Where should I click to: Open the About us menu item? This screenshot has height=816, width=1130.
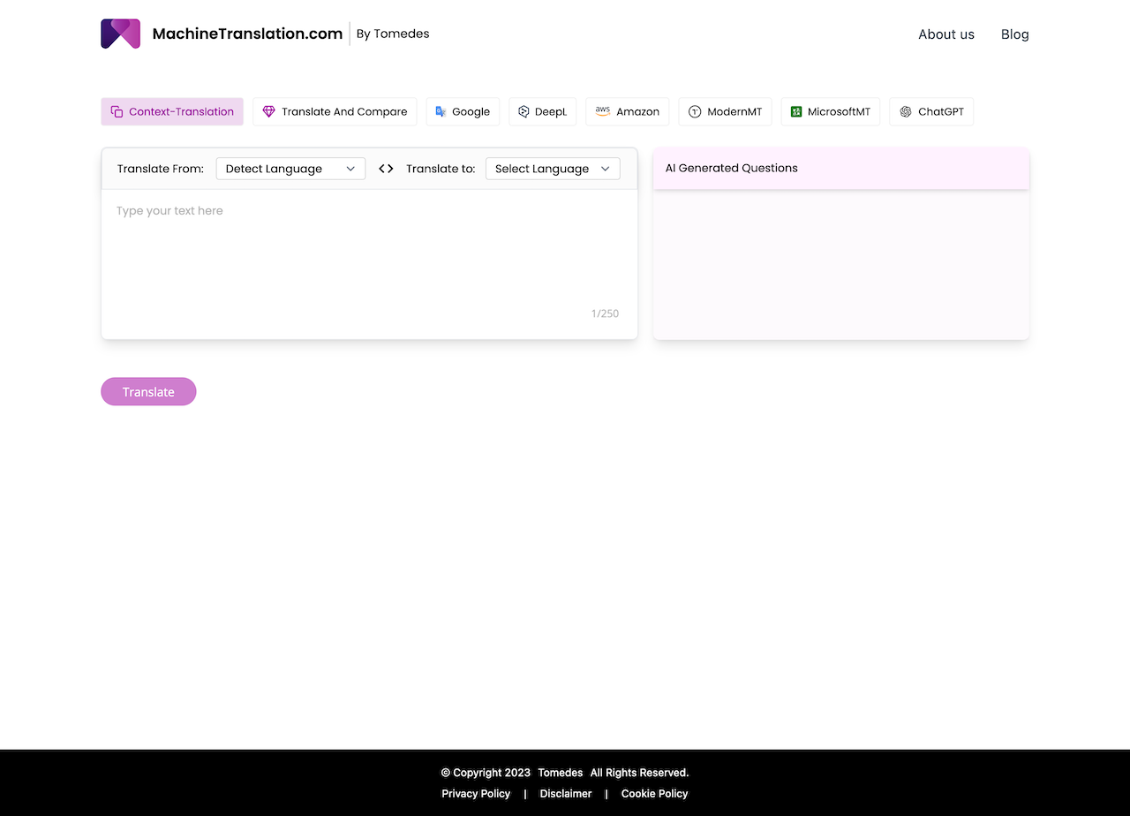click(x=945, y=34)
